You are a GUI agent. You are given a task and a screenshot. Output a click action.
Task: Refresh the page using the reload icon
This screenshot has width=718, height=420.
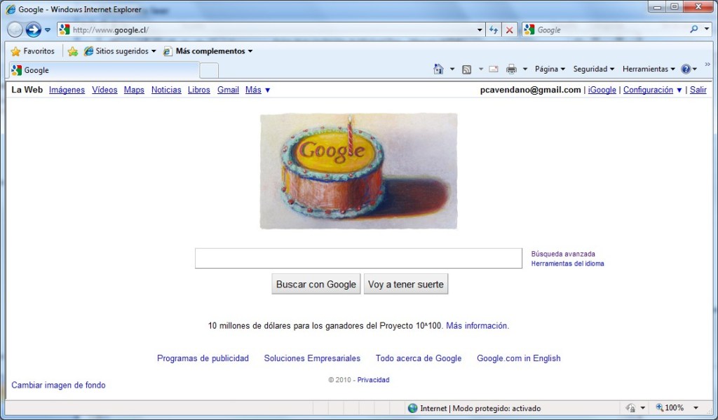point(494,30)
